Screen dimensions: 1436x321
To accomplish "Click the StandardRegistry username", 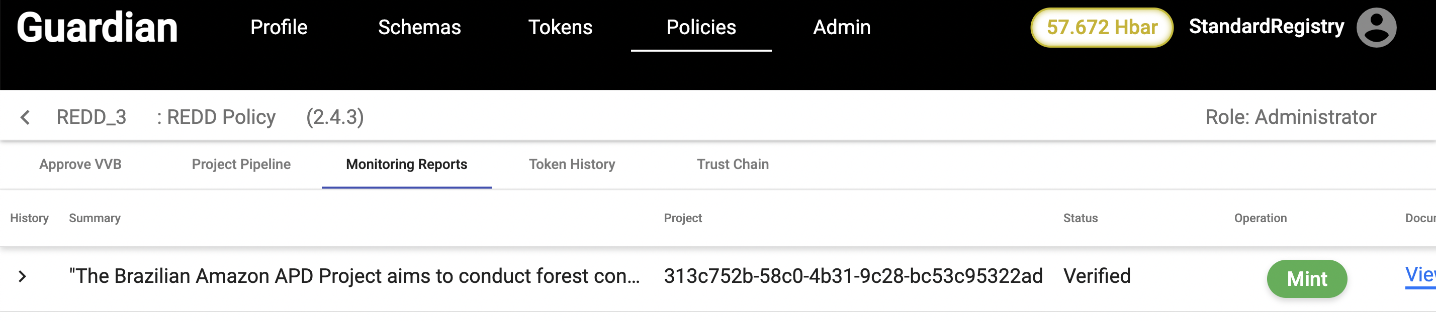I will [x=1266, y=27].
